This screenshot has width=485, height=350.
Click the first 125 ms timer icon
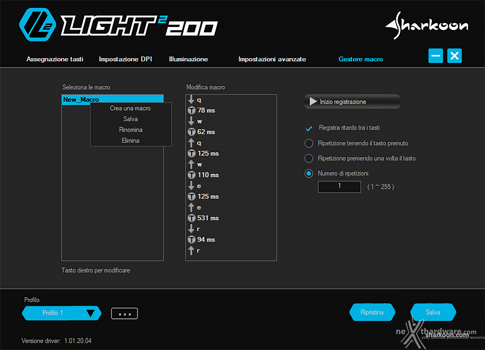point(191,154)
